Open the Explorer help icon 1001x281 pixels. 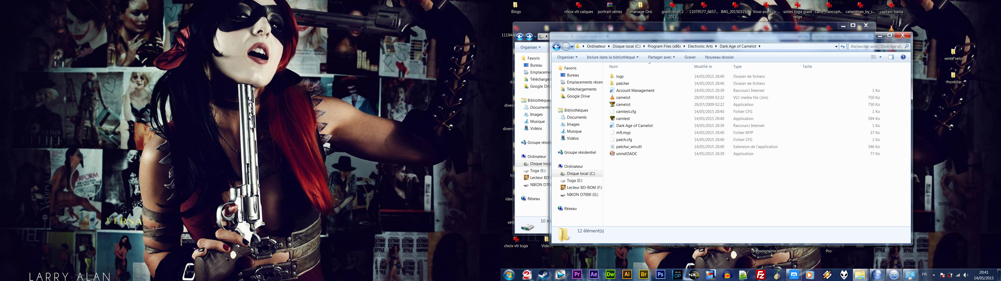point(903,57)
